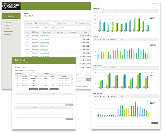Open caller phone link in row 5163

[x=45, y=39]
